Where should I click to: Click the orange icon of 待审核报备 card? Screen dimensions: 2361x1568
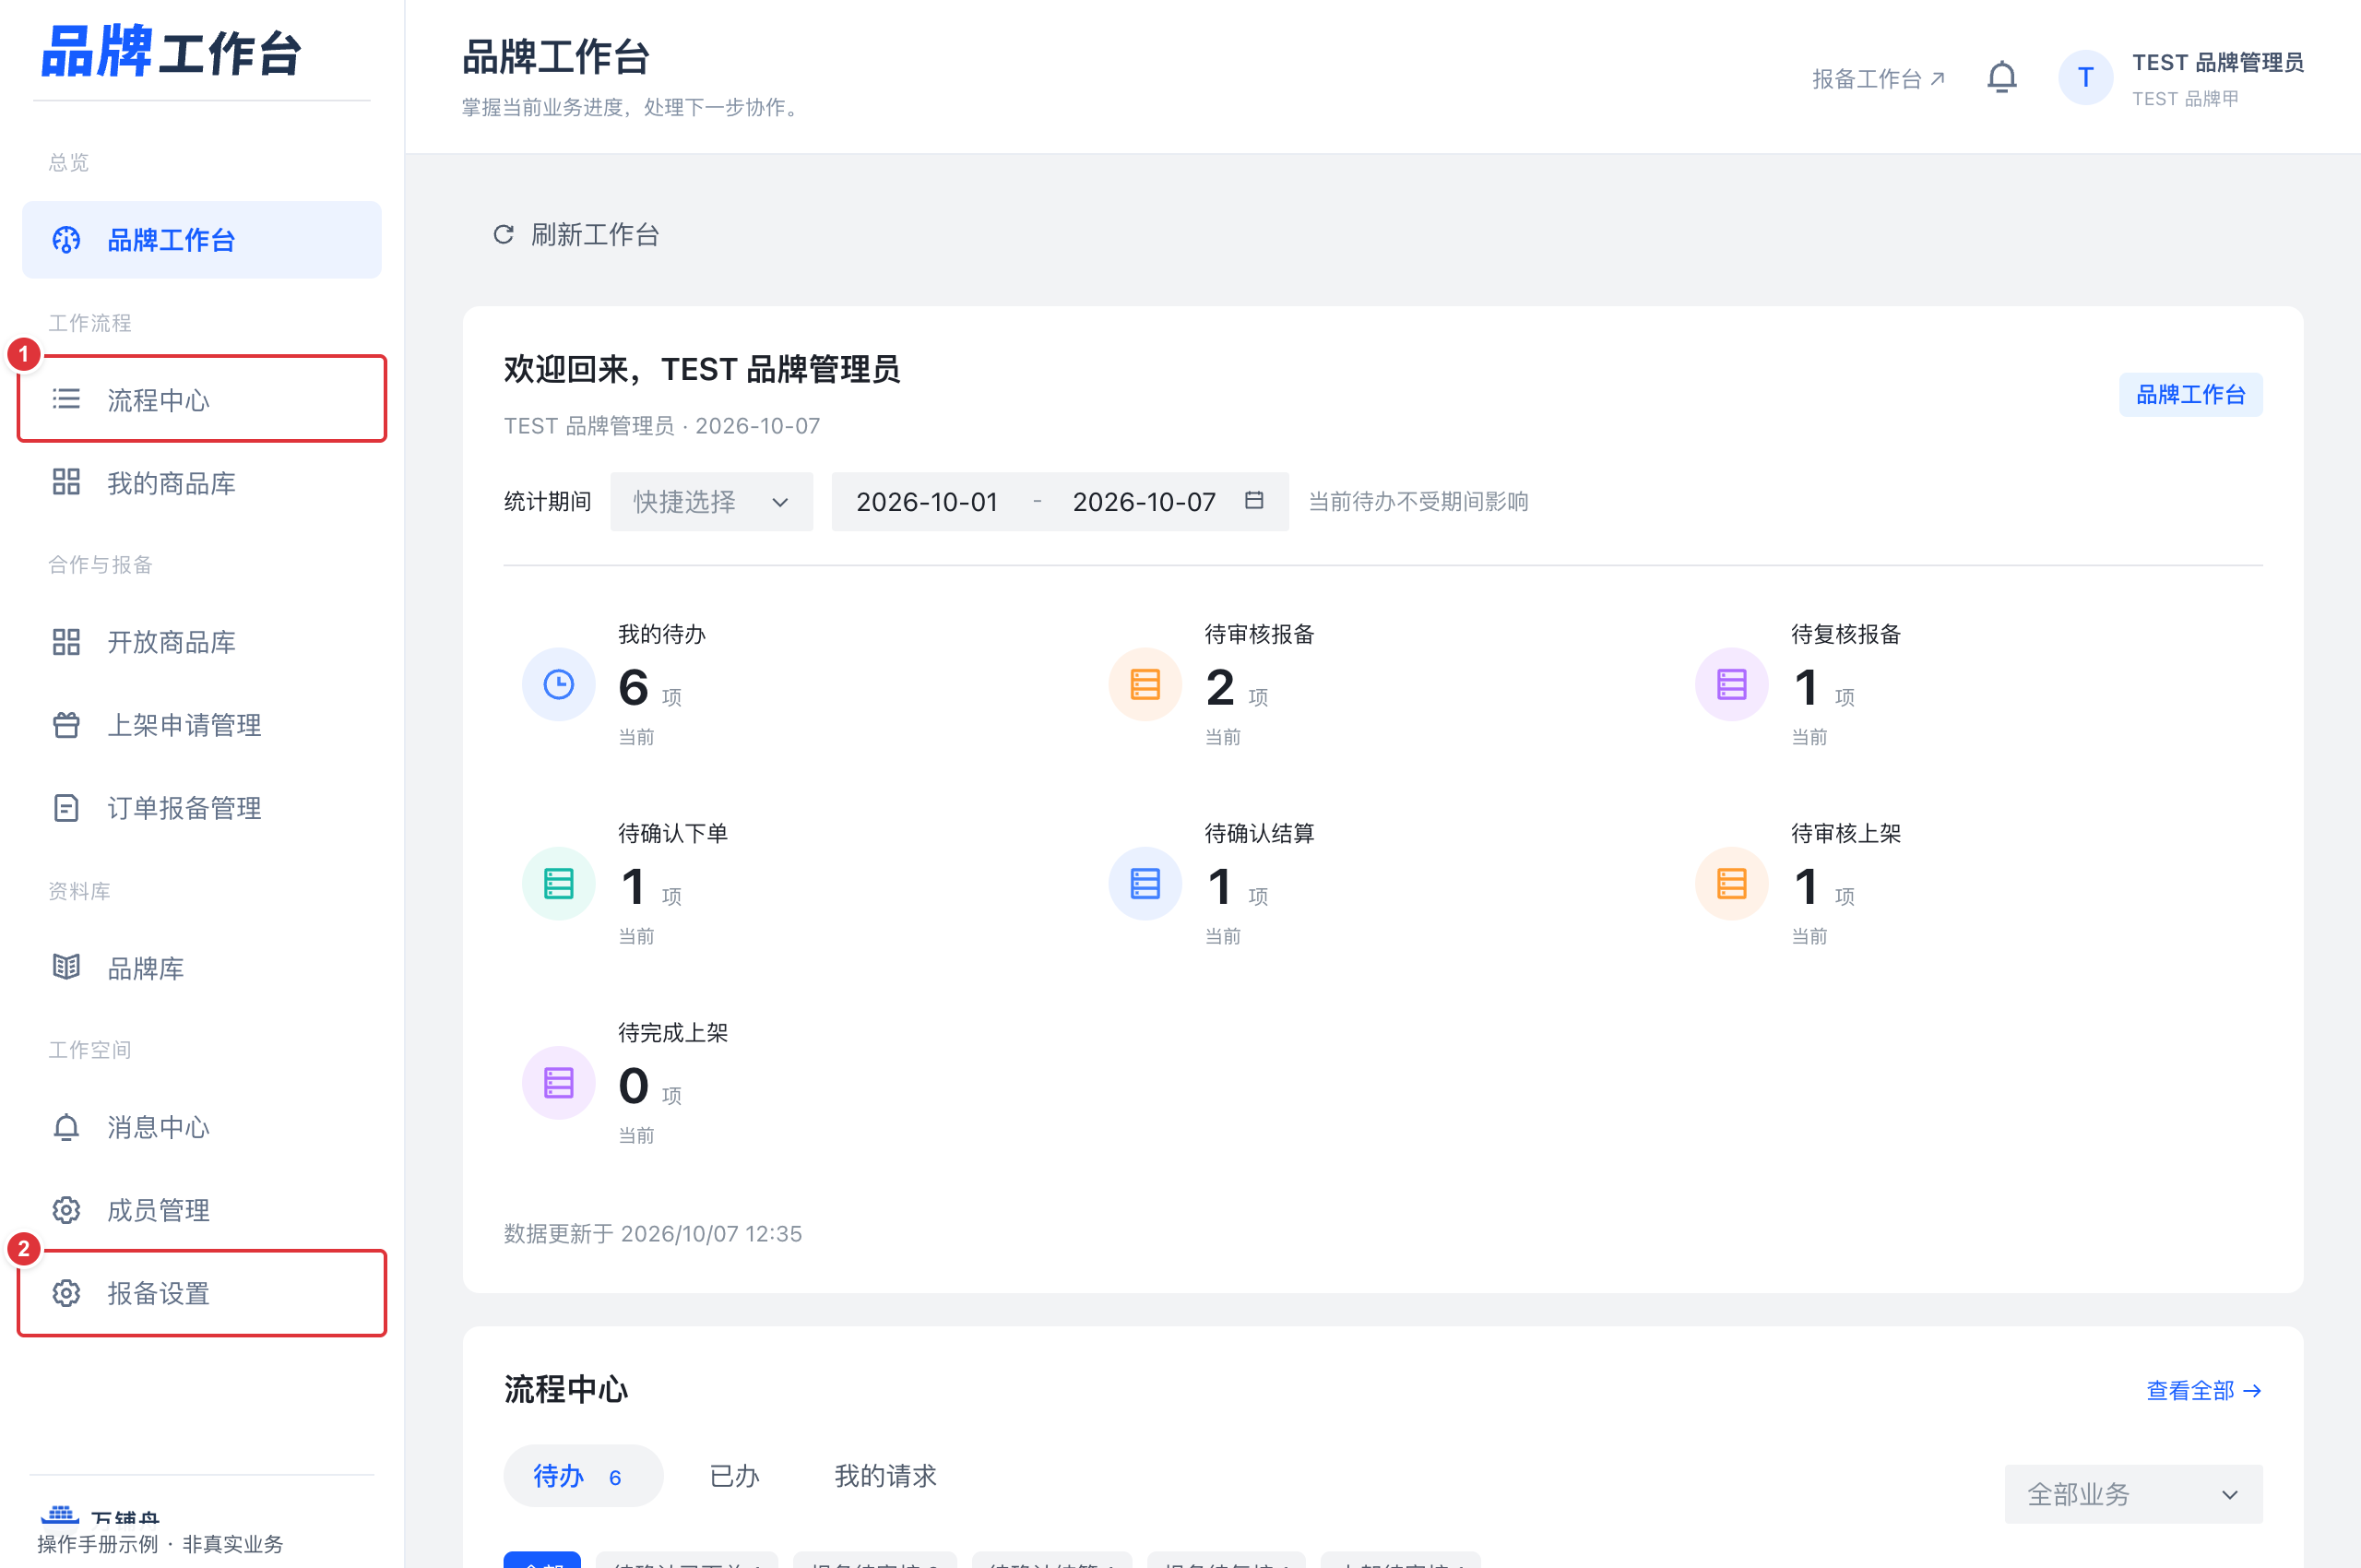(x=1145, y=685)
